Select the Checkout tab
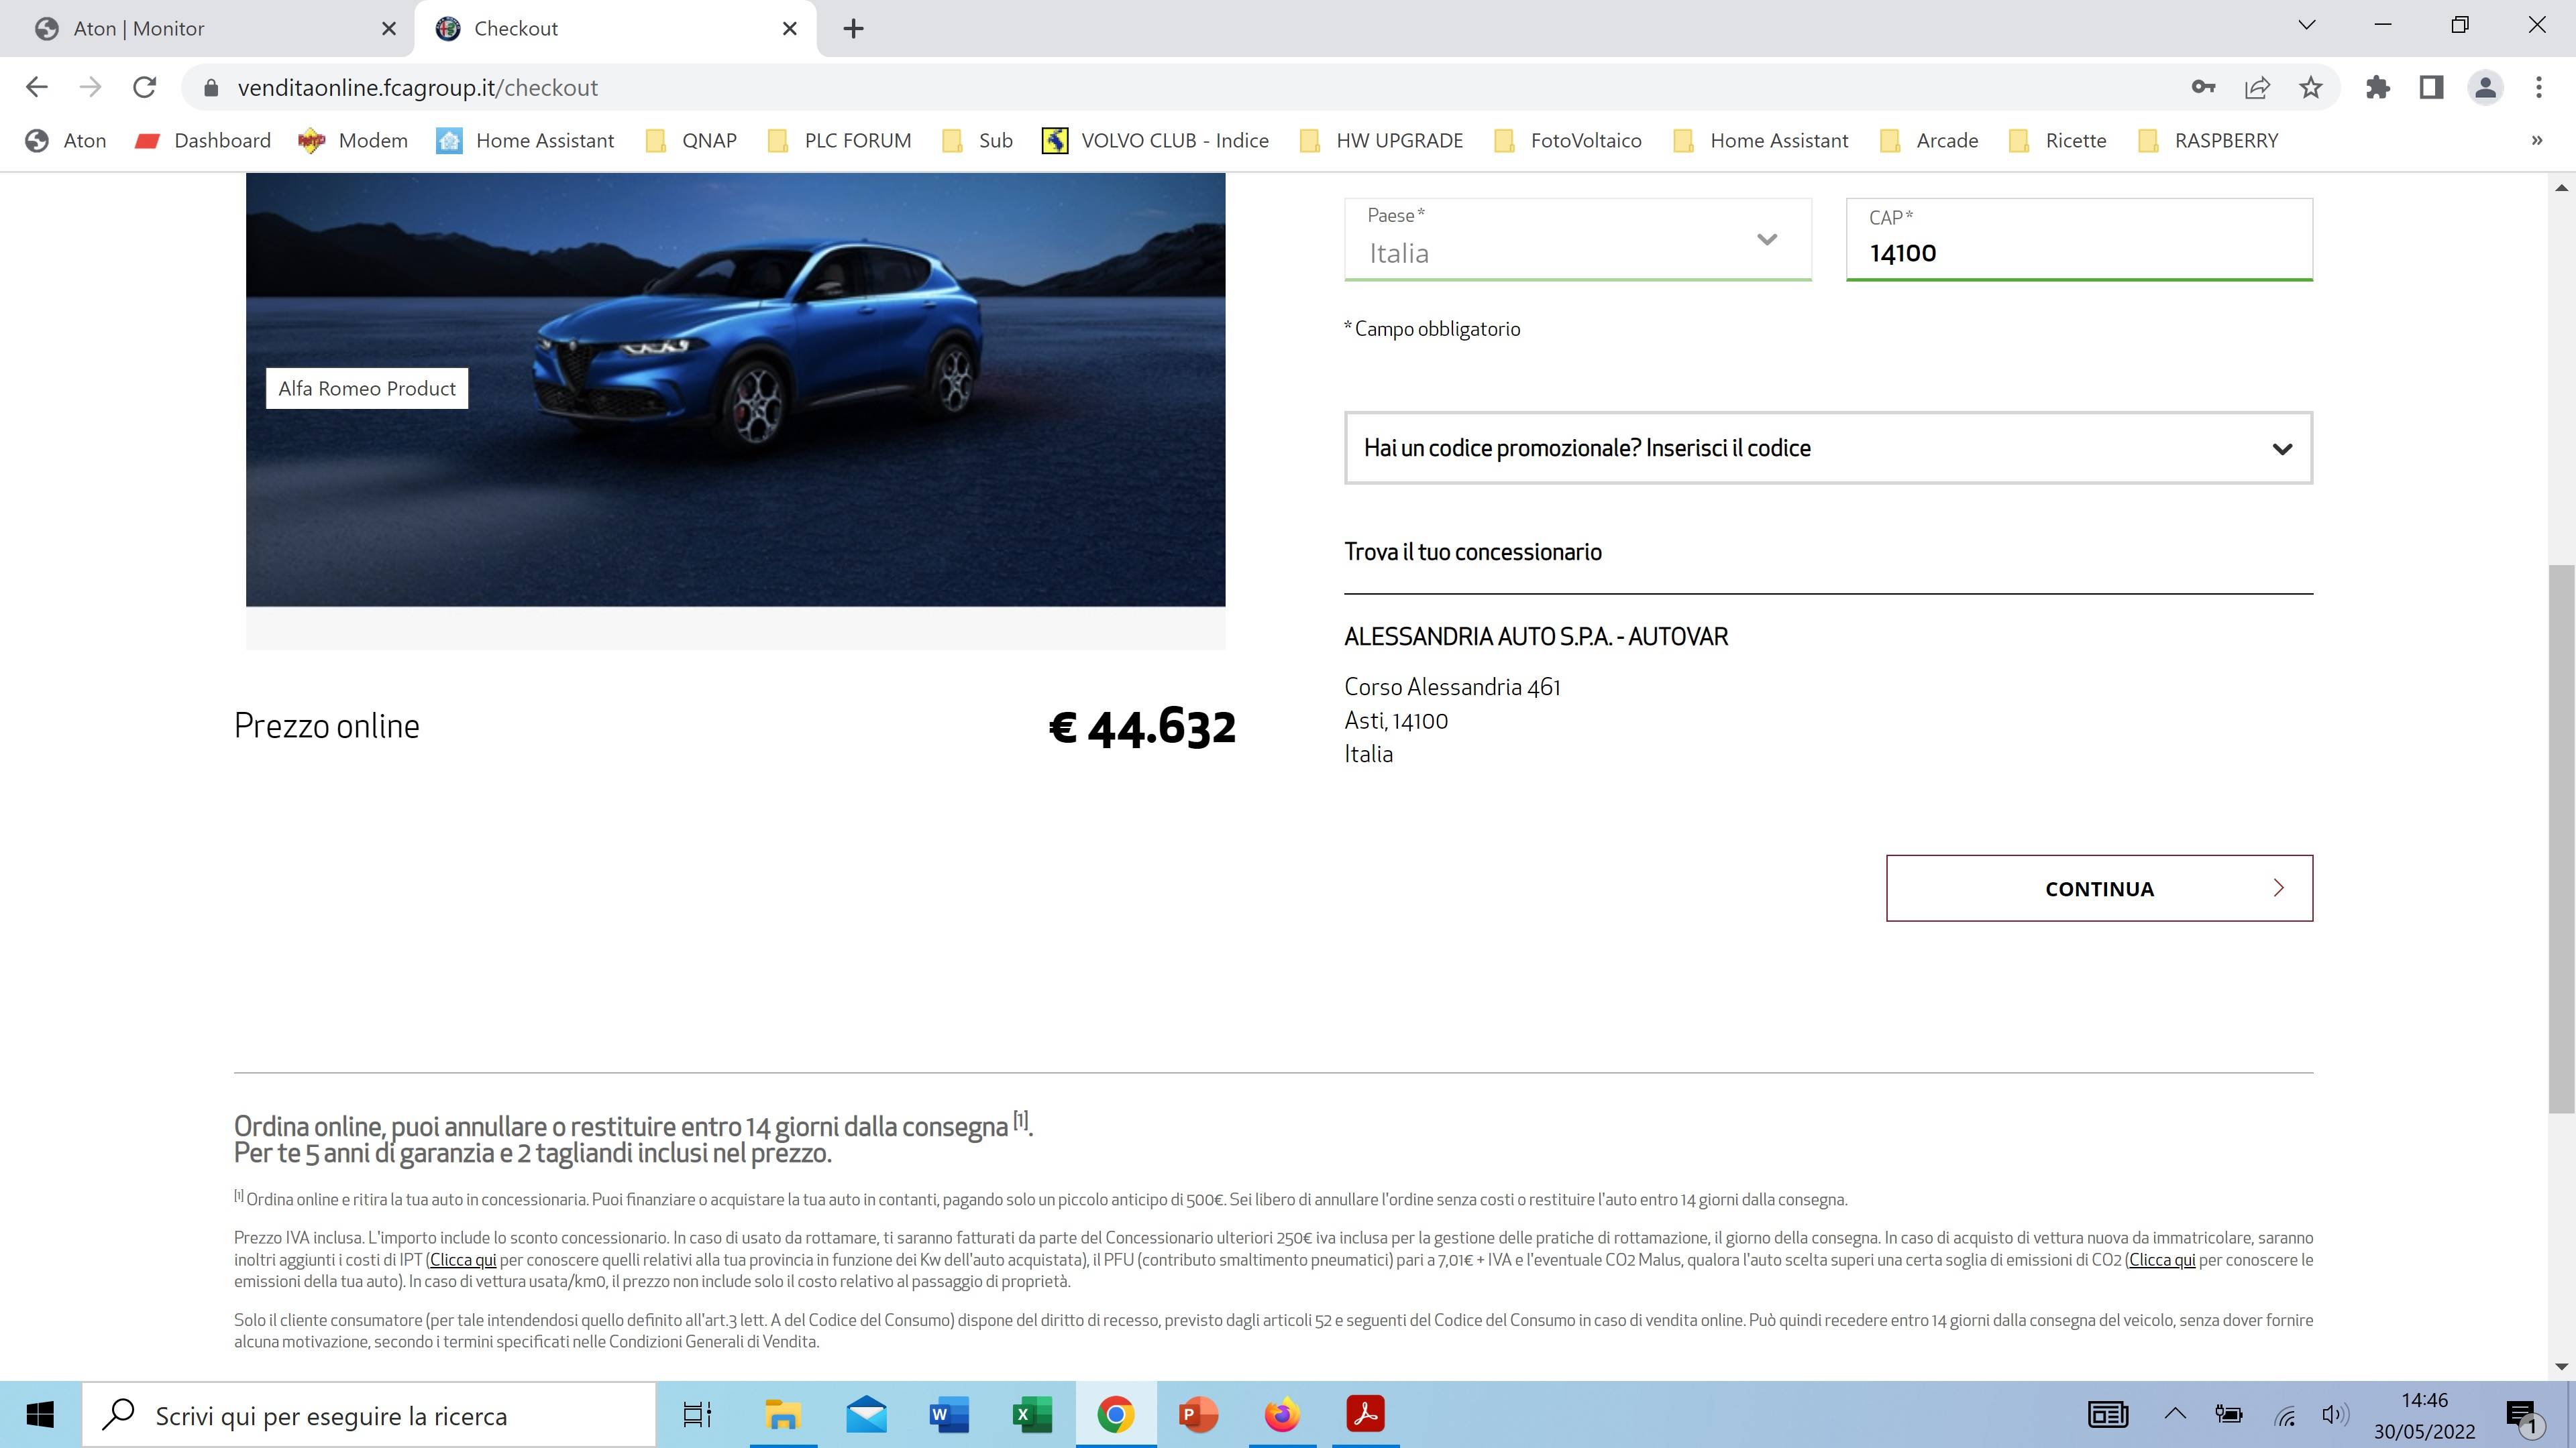This screenshot has width=2576, height=1448. [x=615, y=28]
